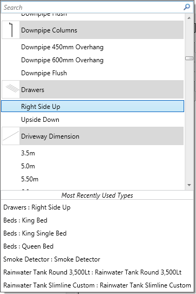
Task: Click the search magnifier icon
Action: [x=187, y=7]
